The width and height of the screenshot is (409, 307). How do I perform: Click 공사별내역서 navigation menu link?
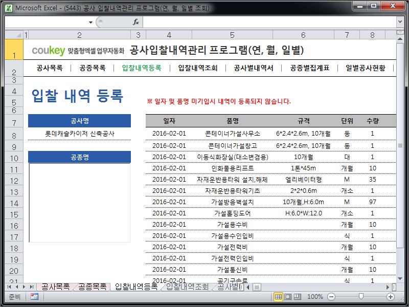tap(254, 68)
